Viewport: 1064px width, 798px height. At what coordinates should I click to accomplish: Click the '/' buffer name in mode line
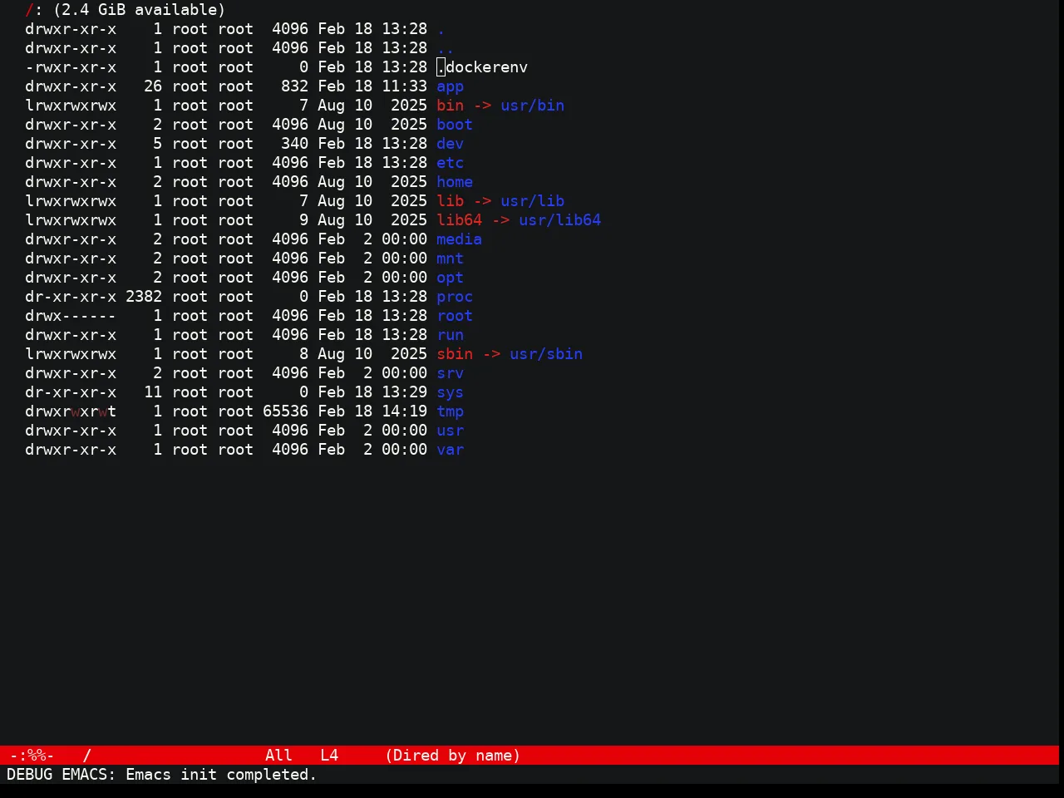click(86, 756)
